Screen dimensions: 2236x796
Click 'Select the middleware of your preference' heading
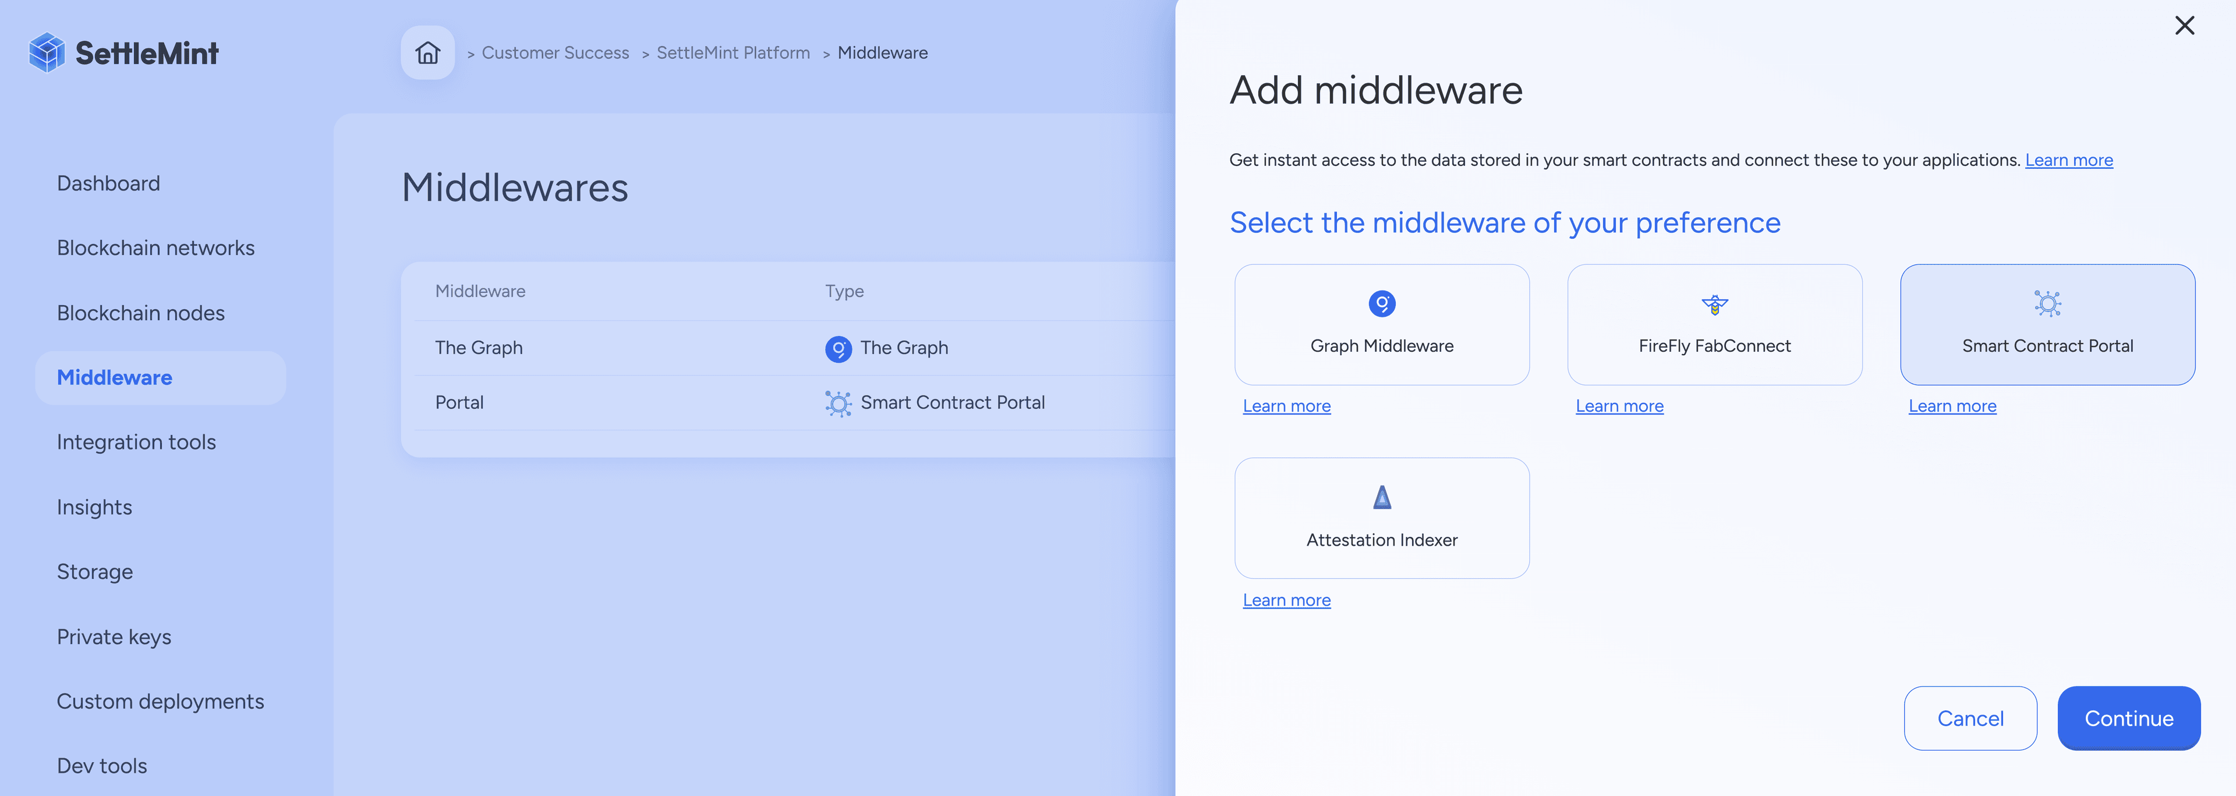[1504, 223]
